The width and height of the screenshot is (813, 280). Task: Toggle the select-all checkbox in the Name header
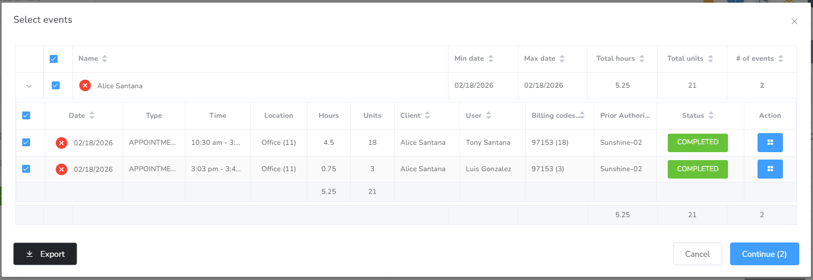pyautogui.click(x=53, y=59)
